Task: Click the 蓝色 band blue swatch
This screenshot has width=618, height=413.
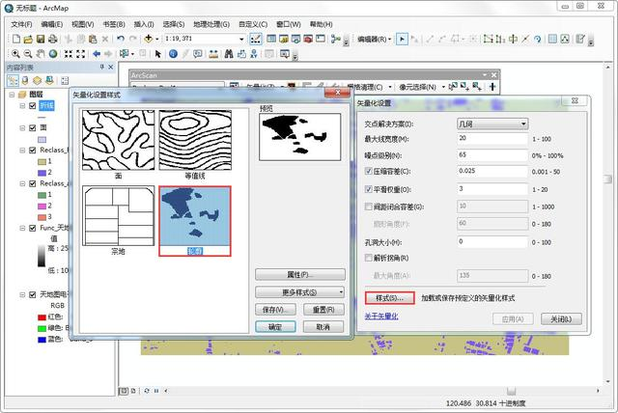Action: pyautogui.click(x=42, y=340)
